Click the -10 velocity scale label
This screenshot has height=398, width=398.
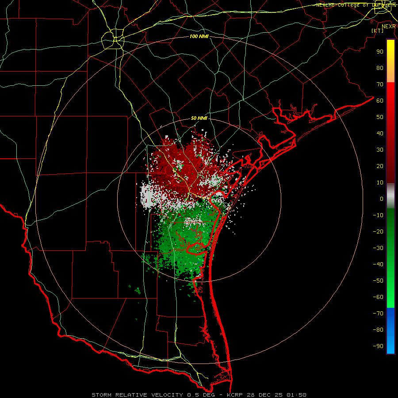[378, 215]
